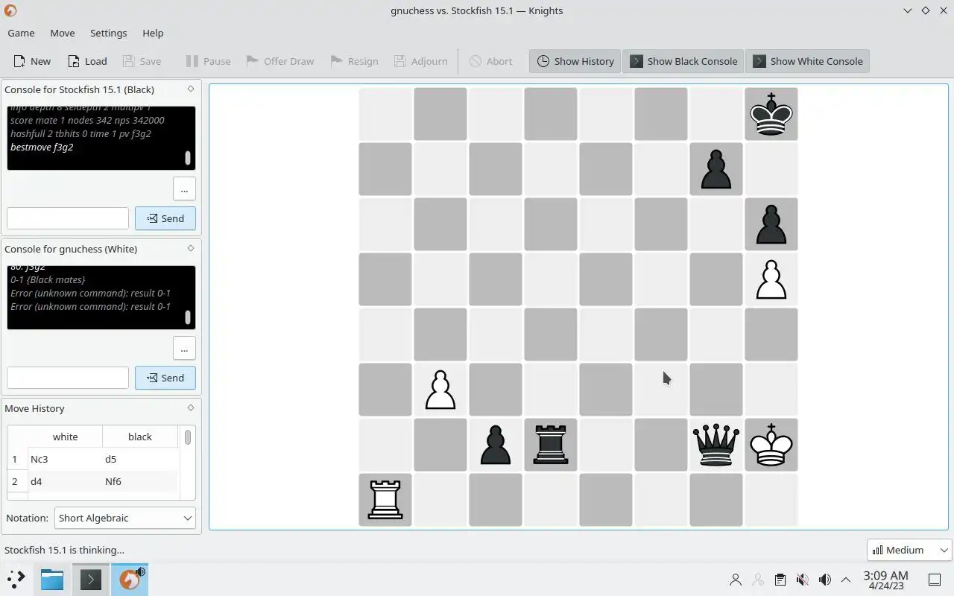This screenshot has height=596, width=954.
Task: Click Stockfish console scrollbar handle
Action: 188,158
